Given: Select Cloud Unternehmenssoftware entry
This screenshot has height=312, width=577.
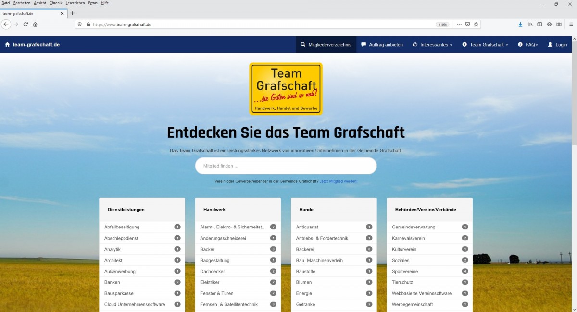Looking at the screenshot, I should (142, 304).
